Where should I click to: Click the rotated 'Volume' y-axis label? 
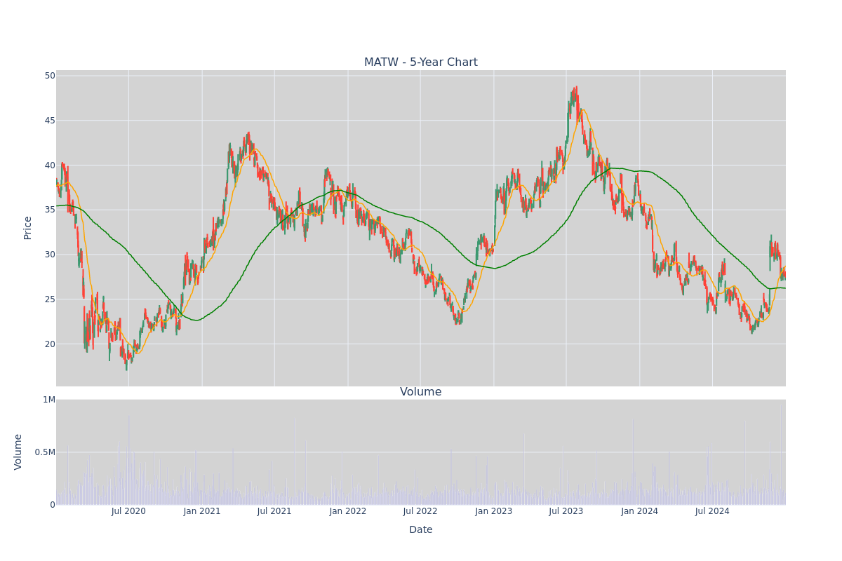tap(19, 452)
